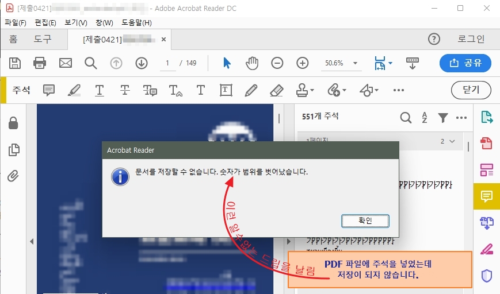The width and height of the screenshot is (500, 294).
Task: Click the page number input field
Action: pos(167,63)
